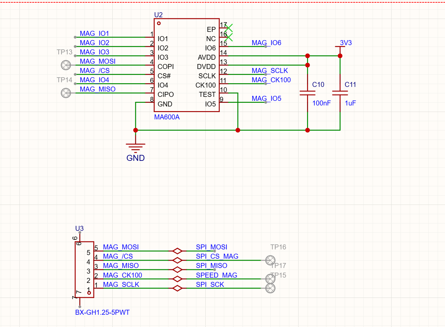Click junction dot on AVDD wire above C10

coord(307,56)
